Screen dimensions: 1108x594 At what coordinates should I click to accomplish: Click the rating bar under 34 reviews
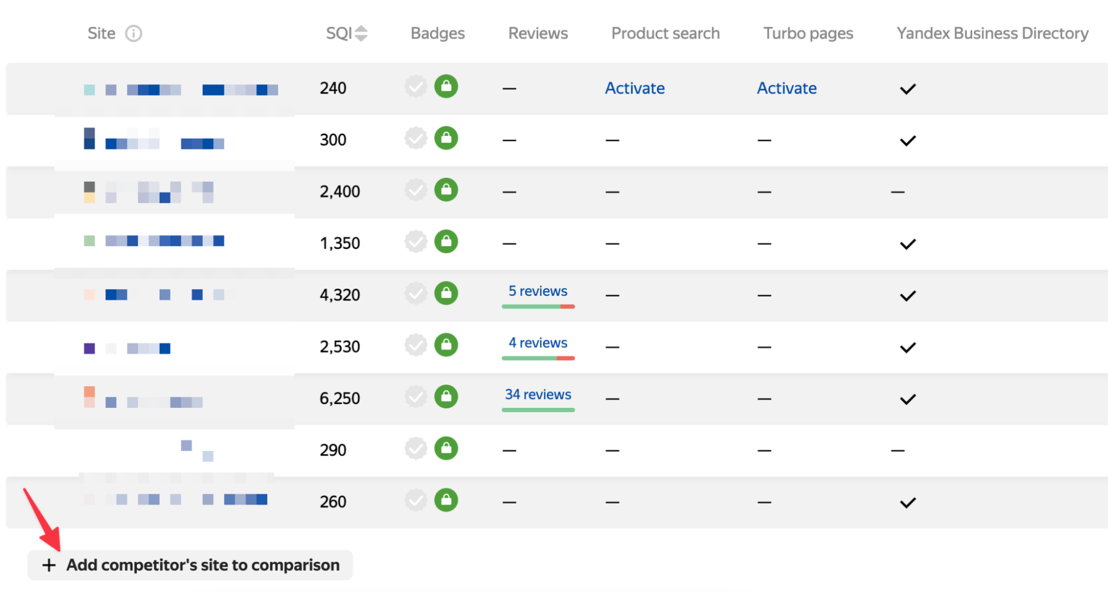[538, 410]
